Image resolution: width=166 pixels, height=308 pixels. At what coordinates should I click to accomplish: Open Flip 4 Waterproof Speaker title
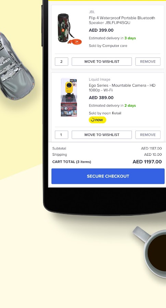(x=122, y=20)
